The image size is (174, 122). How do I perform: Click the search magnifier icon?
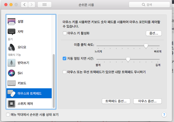(144, 5)
